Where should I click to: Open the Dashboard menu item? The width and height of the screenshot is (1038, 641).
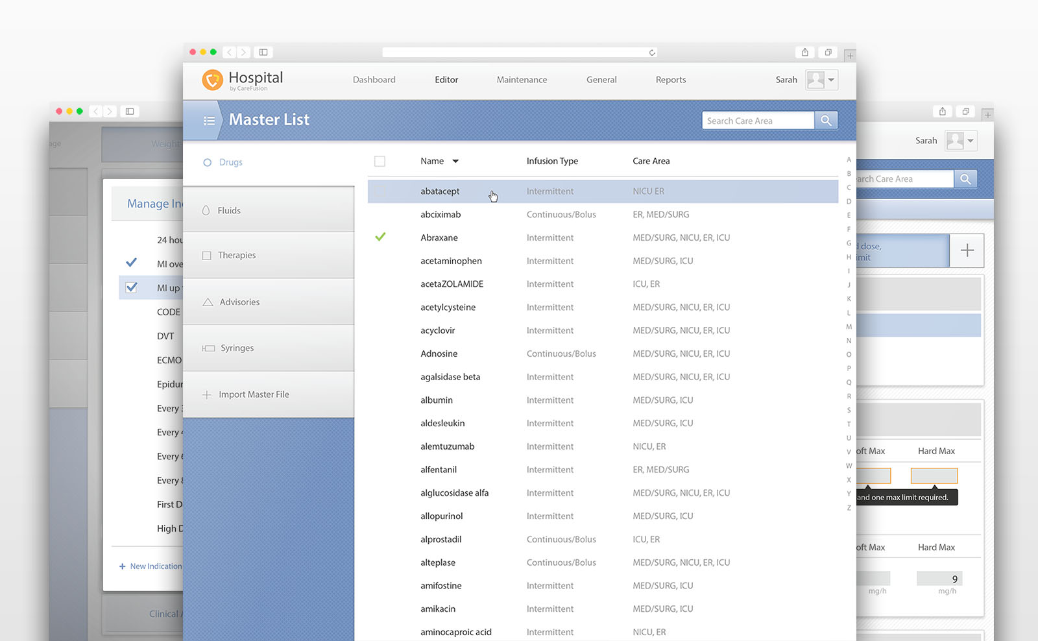coord(374,79)
